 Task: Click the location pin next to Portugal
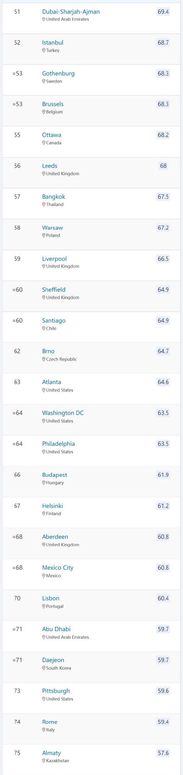pyautogui.click(x=44, y=606)
